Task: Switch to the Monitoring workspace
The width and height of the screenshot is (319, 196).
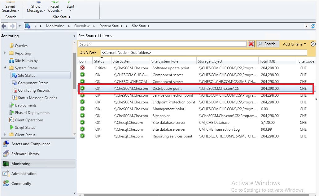Action: (x=38, y=164)
